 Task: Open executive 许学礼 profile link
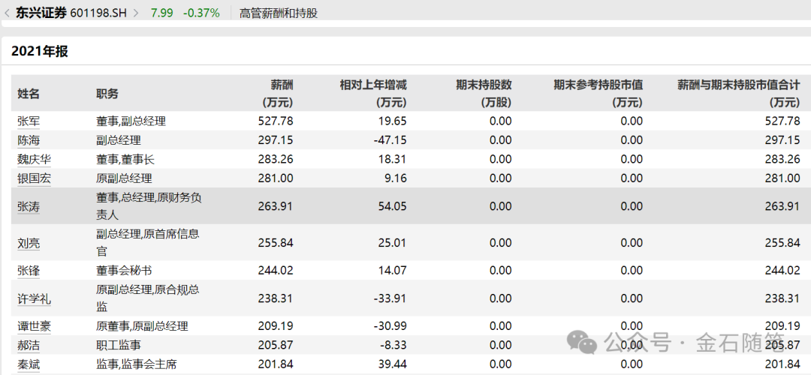tap(34, 298)
